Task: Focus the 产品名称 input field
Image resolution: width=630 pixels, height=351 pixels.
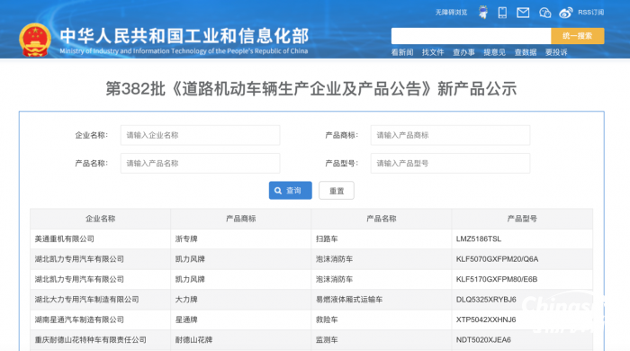Action: click(x=200, y=164)
